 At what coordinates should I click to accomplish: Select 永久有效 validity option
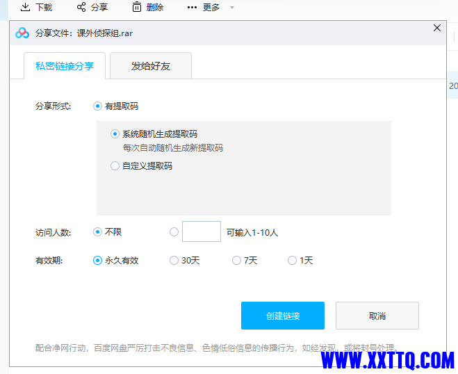click(97, 260)
